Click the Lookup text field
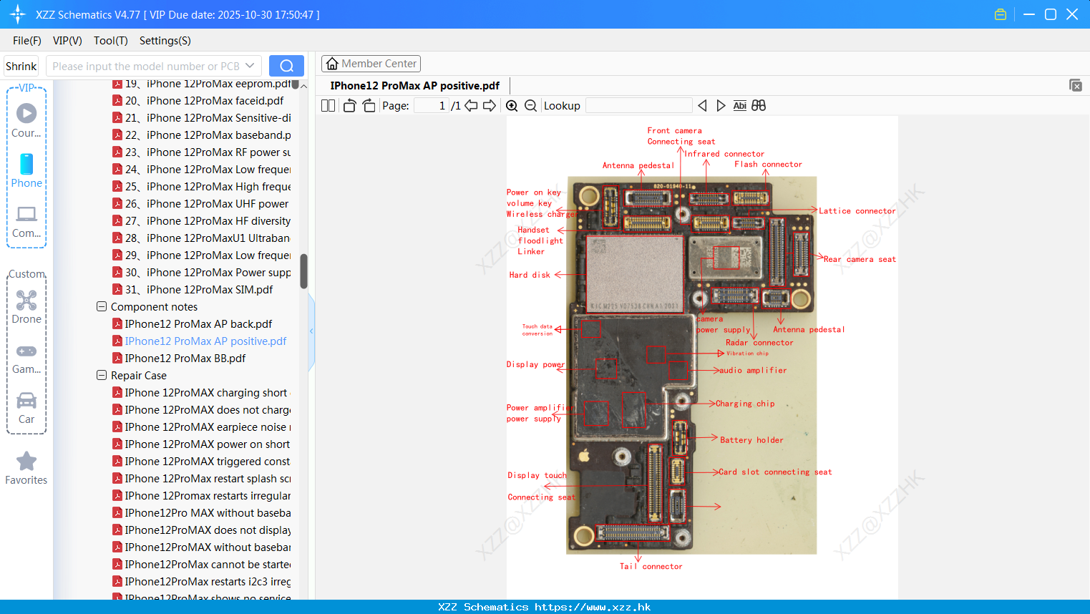This screenshot has height=614, width=1090. pos(638,106)
